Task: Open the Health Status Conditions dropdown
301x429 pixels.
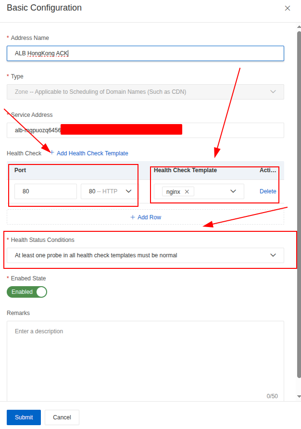Action: tap(145, 255)
